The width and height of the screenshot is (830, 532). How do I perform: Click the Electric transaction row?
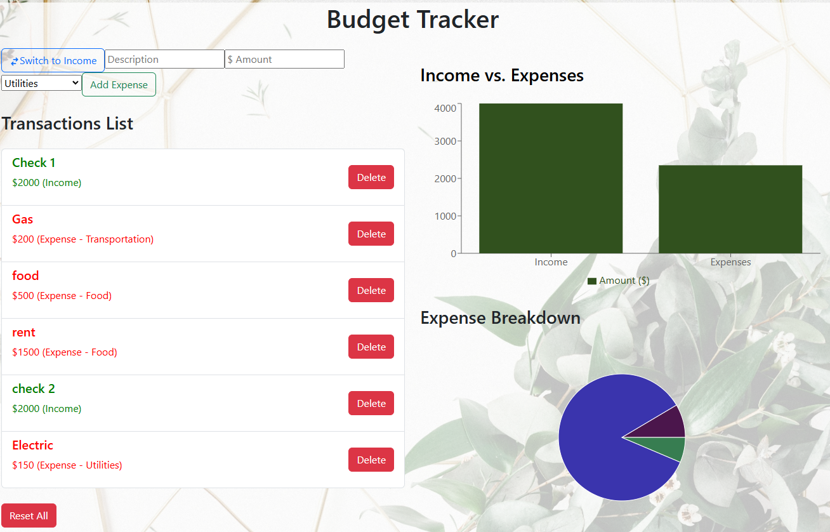click(203, 460)
